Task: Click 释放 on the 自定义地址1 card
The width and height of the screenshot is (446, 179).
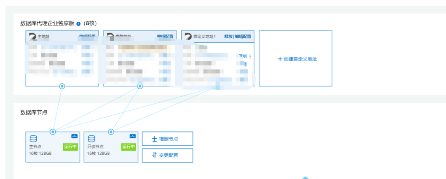Action: pyautogui.click(x=228, y=37)
